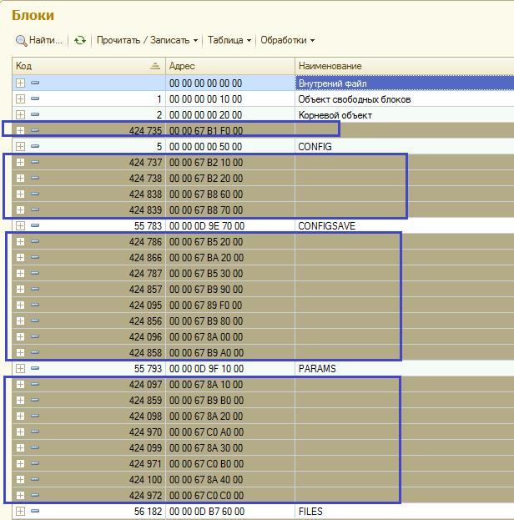This screenshot has height=520, width=514.
Task: Click the green refresh icon in toolbar
Action: (80, 40)
